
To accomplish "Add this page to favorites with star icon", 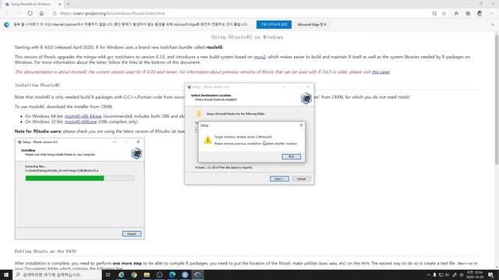I will pyautogui.click(x=444, y=13).
